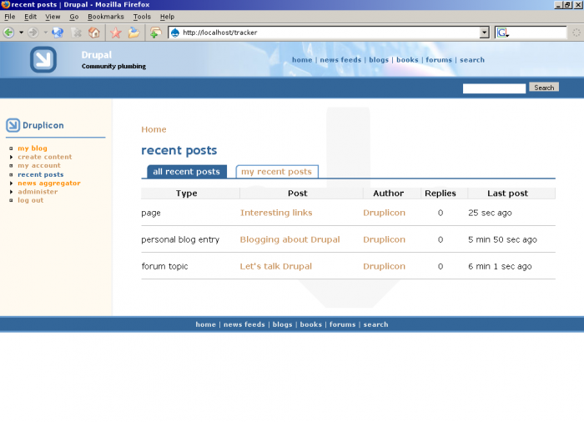Open the Google search engine selector
This screenshot has width=584, height=422.
pyautogui.click(x=503, y=33)
